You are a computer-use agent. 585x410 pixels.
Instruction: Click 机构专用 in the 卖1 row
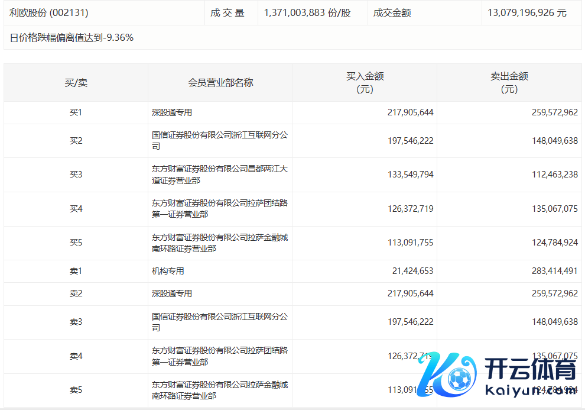[x=168, y=271]
